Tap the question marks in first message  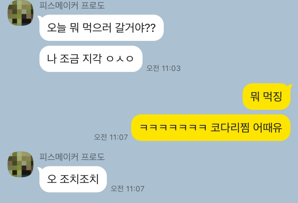pyautogui.click(x=150, y=28)
